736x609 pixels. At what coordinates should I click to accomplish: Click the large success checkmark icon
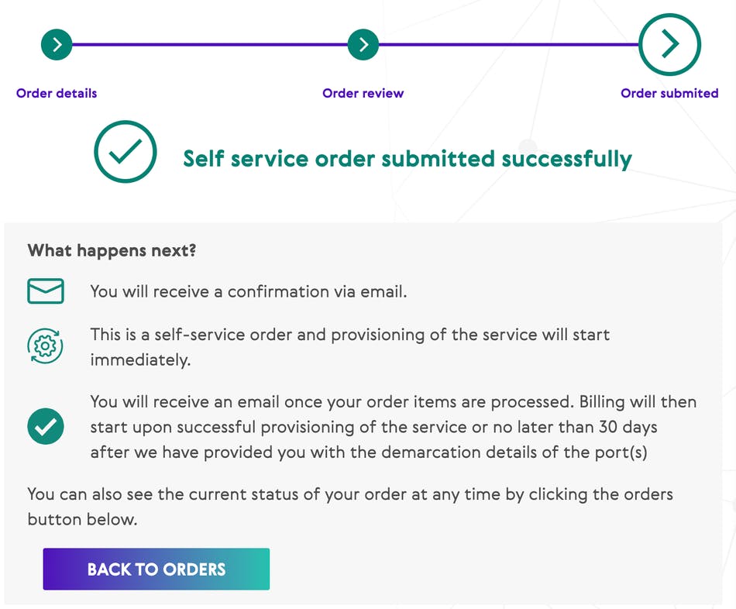point(125,152)
